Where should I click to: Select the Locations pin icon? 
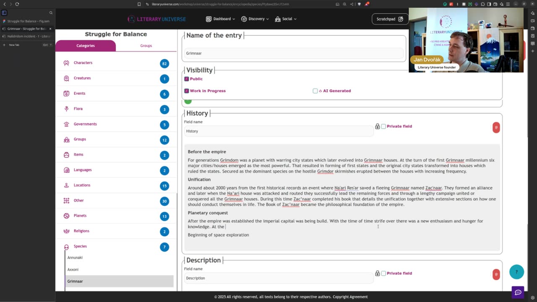[66, 185]
